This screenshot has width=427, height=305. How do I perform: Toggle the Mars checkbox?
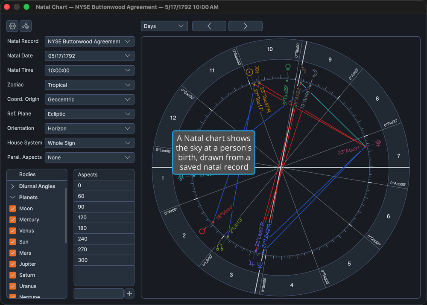click(12, 253)
